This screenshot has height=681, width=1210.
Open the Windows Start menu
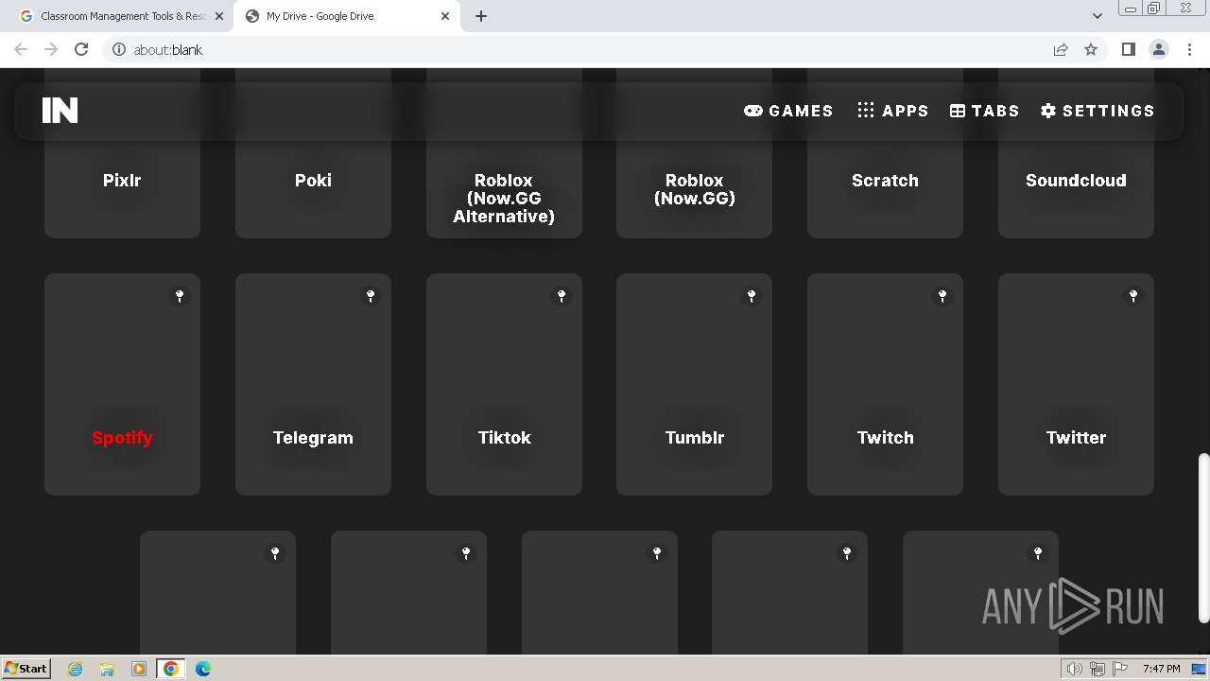point(26,668)
